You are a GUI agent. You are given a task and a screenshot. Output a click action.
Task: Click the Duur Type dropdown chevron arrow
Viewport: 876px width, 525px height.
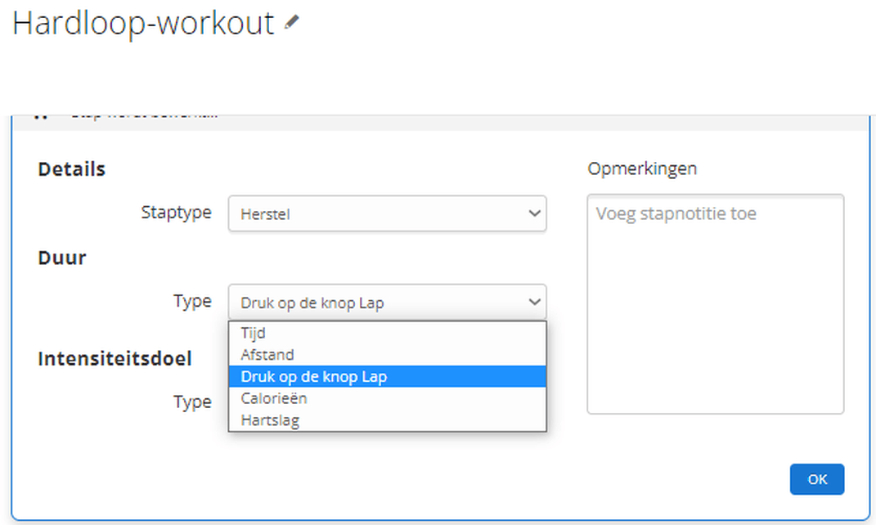(535, 302)
